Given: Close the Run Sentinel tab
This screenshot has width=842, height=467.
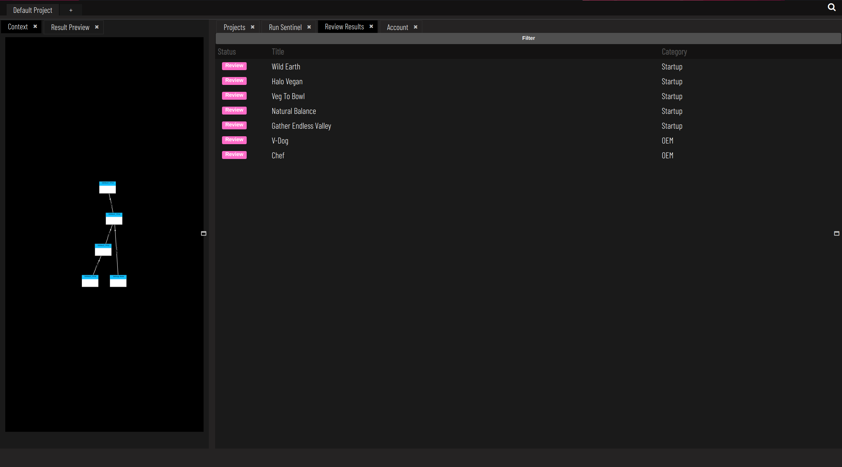Looking at the screenshot, I should coord(309,27).
